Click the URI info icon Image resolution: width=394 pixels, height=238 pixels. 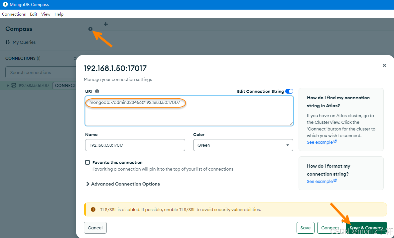[x=97, y=91]
